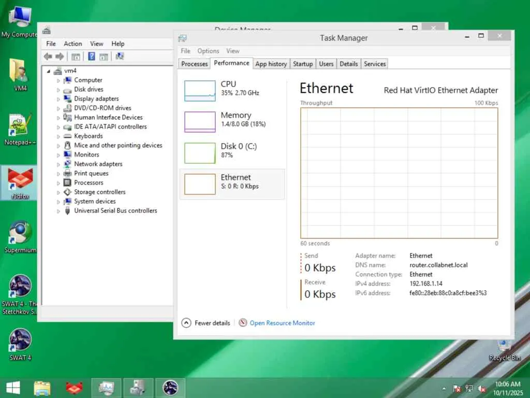Switch to the Users tab

(326, 64)
